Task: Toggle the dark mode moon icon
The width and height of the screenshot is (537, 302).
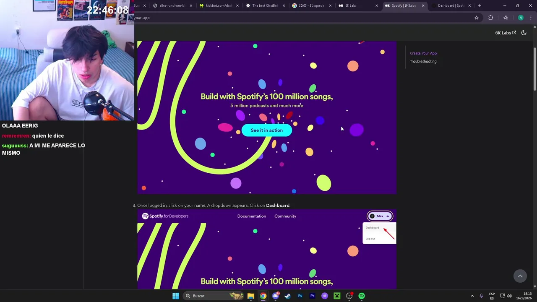Action: coord(524,33)
